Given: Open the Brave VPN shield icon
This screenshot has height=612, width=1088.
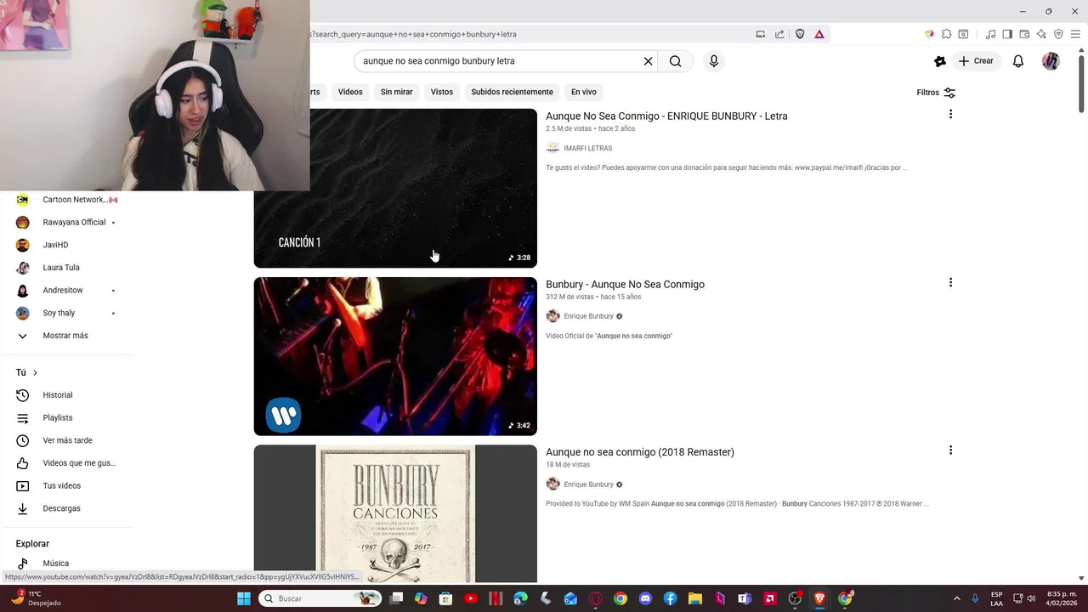Looking at the screenshot, I should click(1058, 34).
